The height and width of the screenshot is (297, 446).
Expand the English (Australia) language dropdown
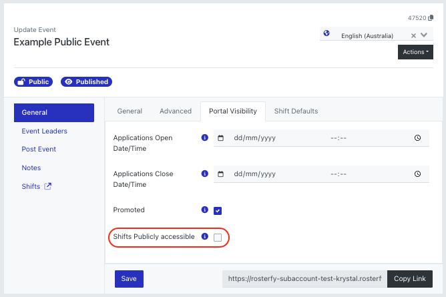click(x=424, y=35)
